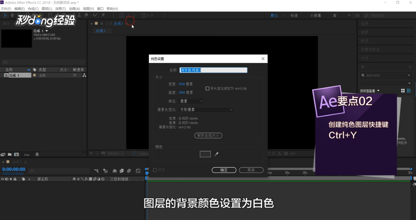Click the interpret footage icon in Project panel

3,154
